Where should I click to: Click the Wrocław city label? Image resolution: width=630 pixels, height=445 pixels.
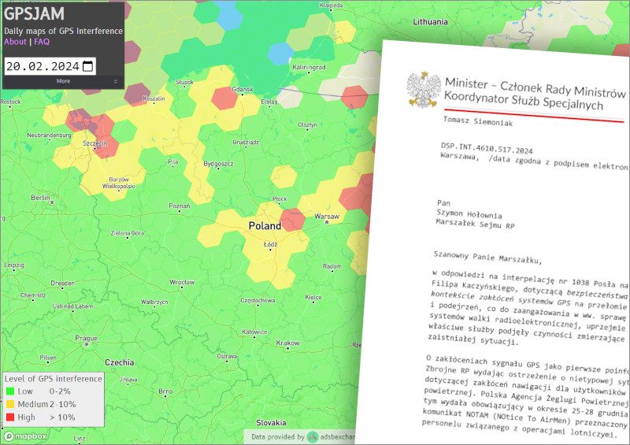click(182, 282)
